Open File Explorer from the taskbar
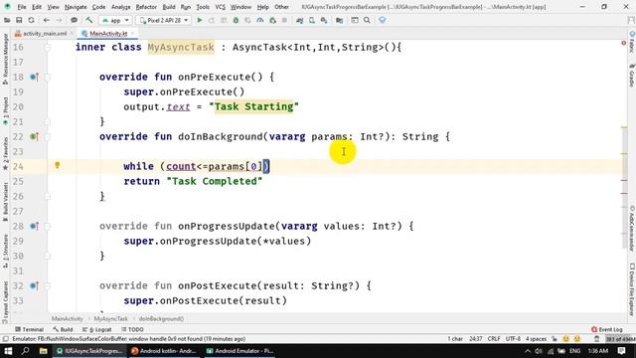 (43, 351)
